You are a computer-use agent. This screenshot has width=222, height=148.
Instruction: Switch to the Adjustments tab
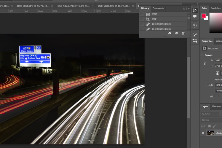pos(219,41)
